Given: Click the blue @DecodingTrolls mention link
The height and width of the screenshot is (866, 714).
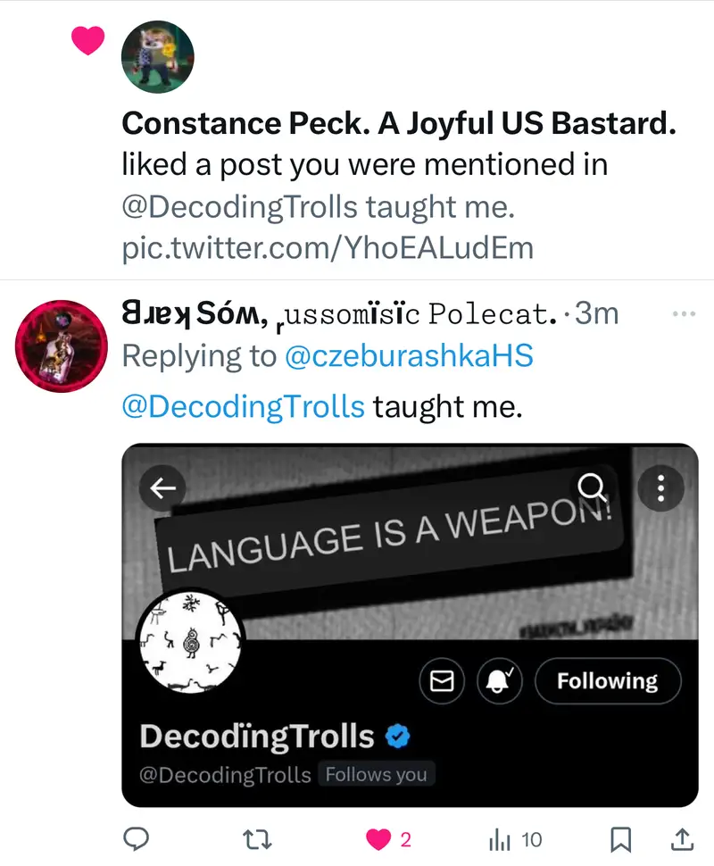Looking at the screenshot, I should [x=243, y=406].
